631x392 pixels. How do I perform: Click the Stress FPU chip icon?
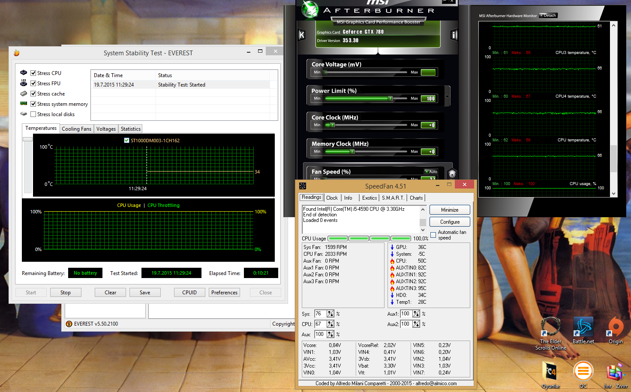pyautogui.click(x=24, y=83)
